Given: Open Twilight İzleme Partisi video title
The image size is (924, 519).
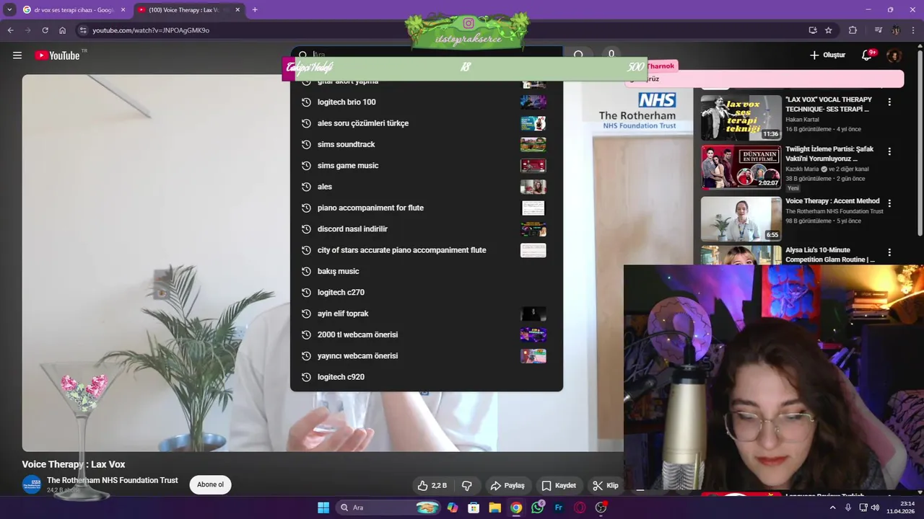Looking at the screenshot, I should (x=829, y=154).
